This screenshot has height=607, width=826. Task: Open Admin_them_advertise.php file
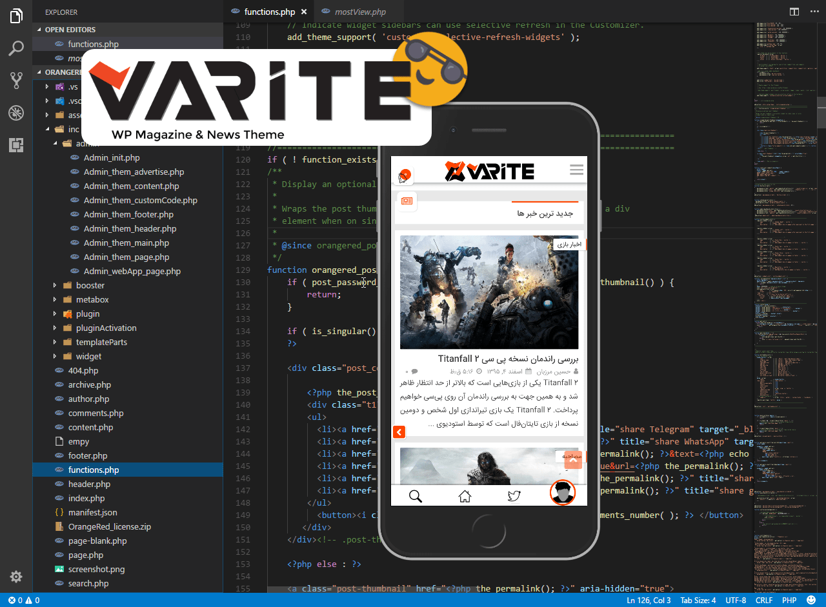click(x=128, y=172)
